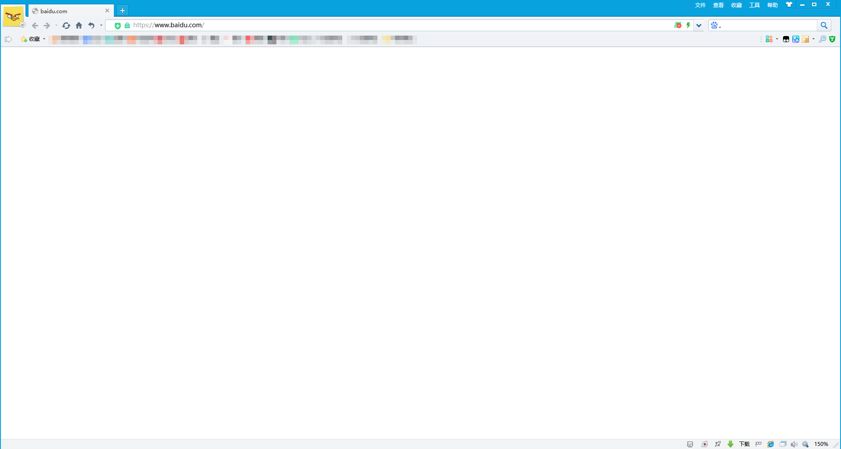This screenshot has width=841, height=449.
Task: Open the 工具 menu
Action: point(754,5)
